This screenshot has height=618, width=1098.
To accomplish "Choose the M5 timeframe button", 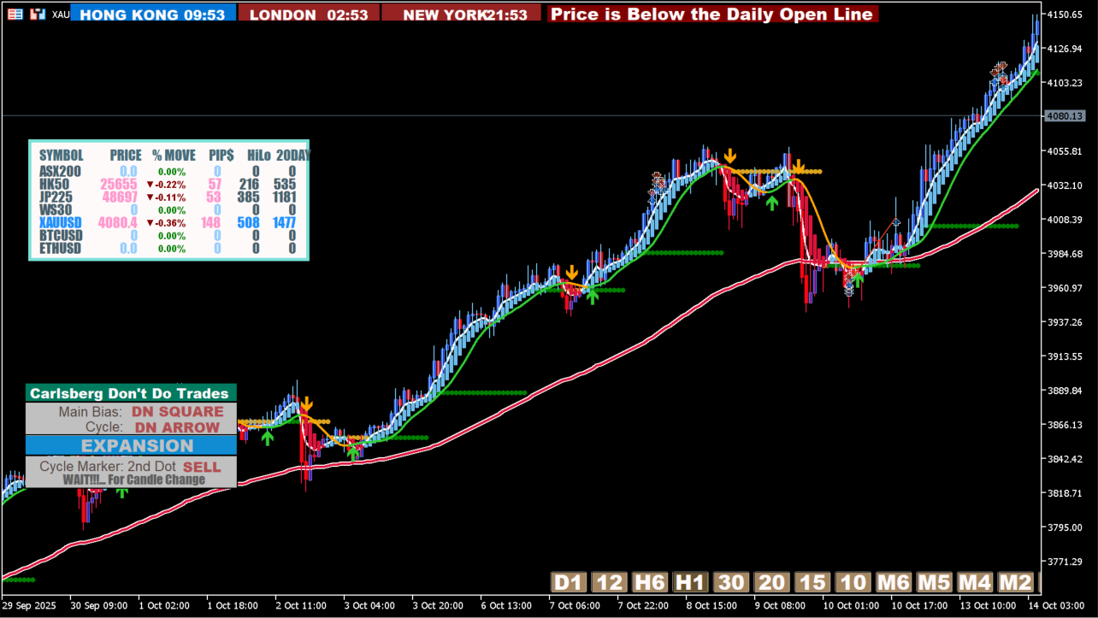I will [x=934, y=583].
